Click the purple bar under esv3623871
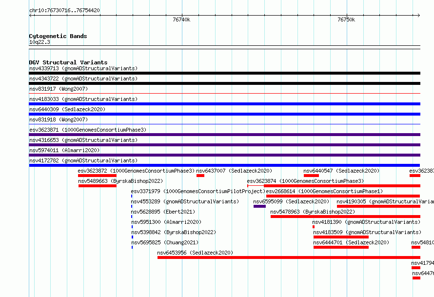Viewport: 434px width, 297px height. click(224, 135)
